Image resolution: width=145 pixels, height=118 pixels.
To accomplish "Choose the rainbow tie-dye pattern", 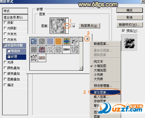I will (66, 41).
